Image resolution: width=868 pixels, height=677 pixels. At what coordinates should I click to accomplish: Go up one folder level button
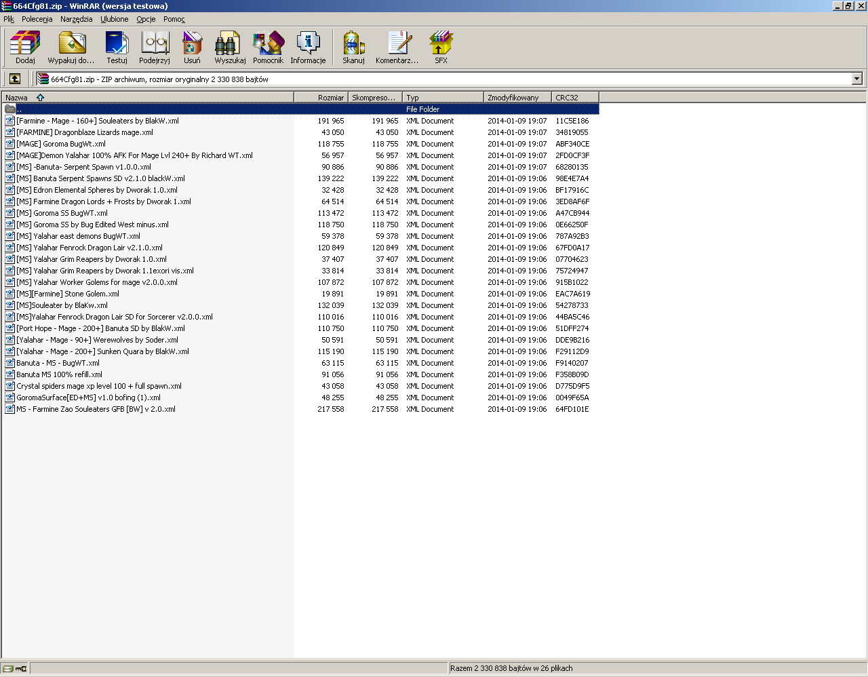point(15,79)
